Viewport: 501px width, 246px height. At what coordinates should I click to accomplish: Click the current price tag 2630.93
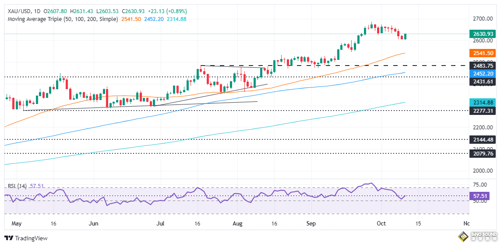coord(482,34)
